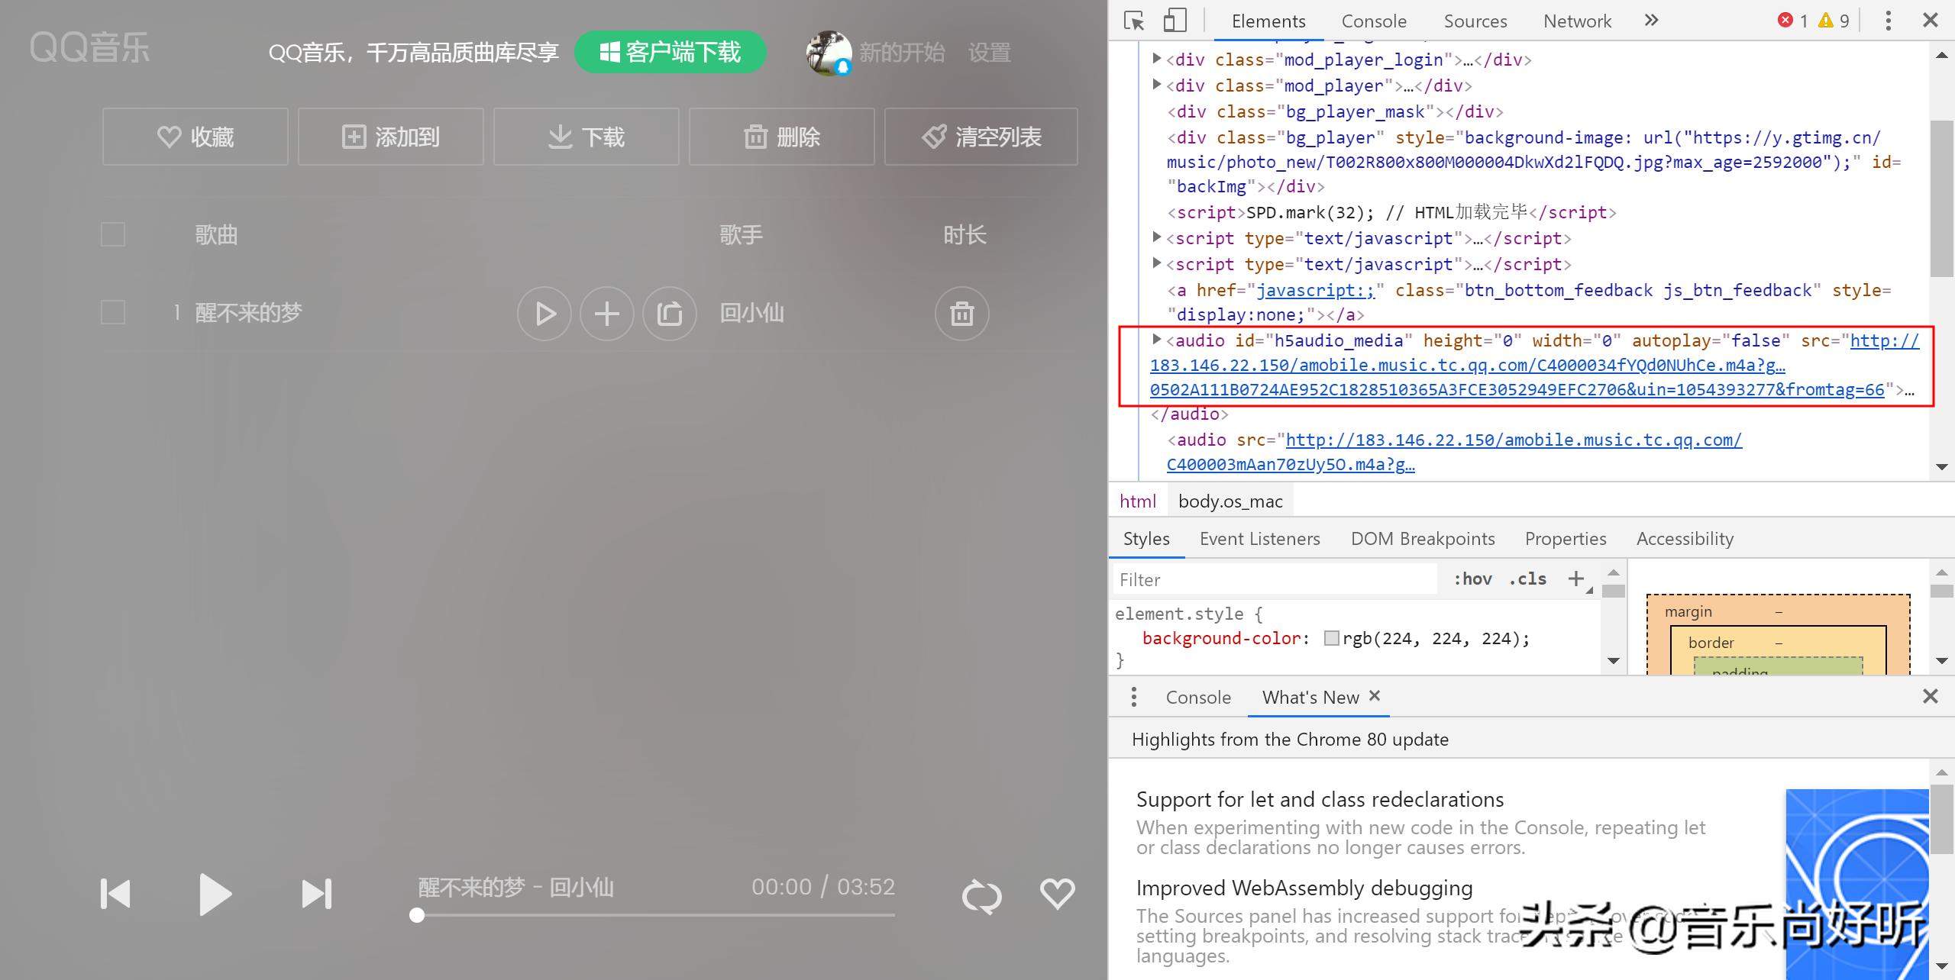Toggle the DevTools device toolbar
This screenshot has height=980, width=1955.
pos(1175,21)
